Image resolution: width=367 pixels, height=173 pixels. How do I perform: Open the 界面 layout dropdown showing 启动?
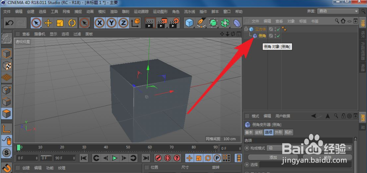coord(338,11)
